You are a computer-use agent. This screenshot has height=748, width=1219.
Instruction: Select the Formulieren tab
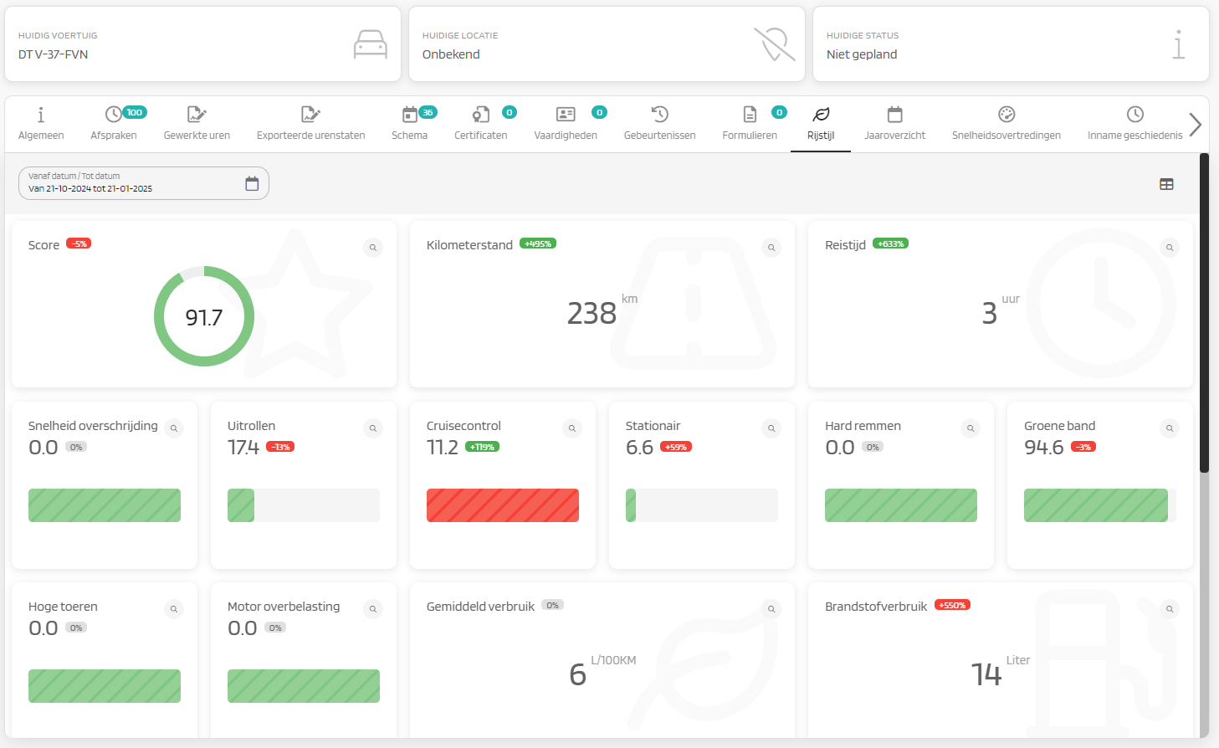point(750,124)
